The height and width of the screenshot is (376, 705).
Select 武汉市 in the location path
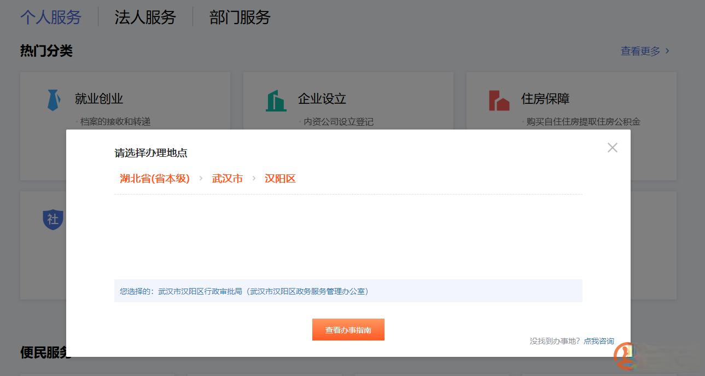point(228,179)
